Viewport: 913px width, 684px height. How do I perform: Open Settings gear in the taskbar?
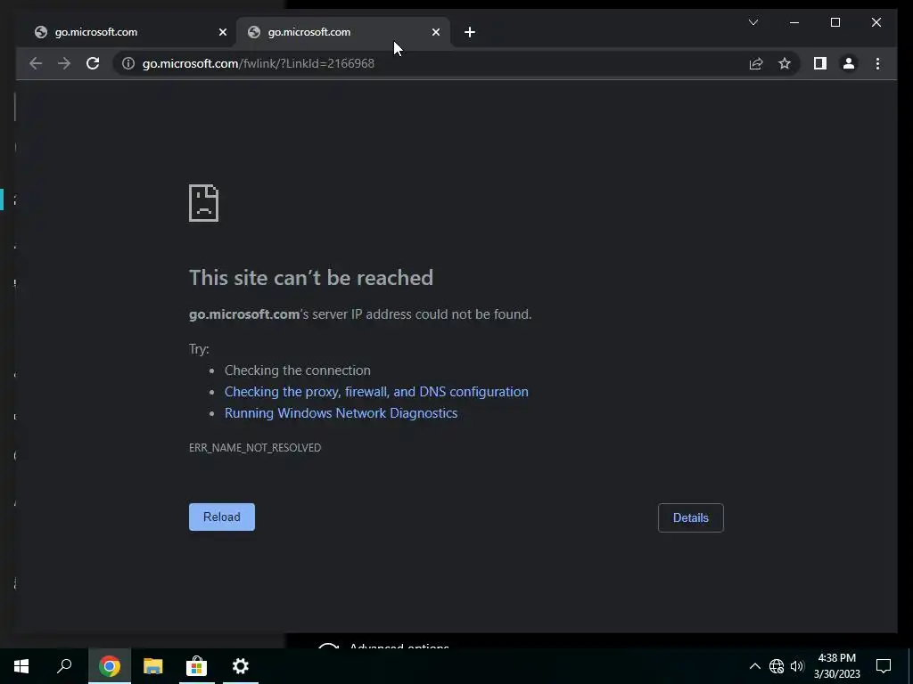(240, 666)
